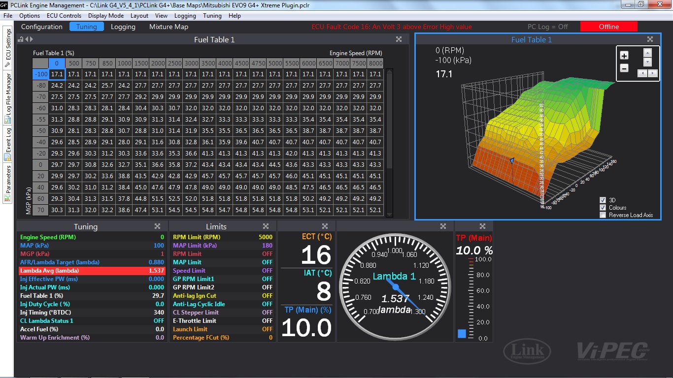Zoom in the 3D graph with plus button
Viewport: 673px width, 378px height.
click(624, 56)
